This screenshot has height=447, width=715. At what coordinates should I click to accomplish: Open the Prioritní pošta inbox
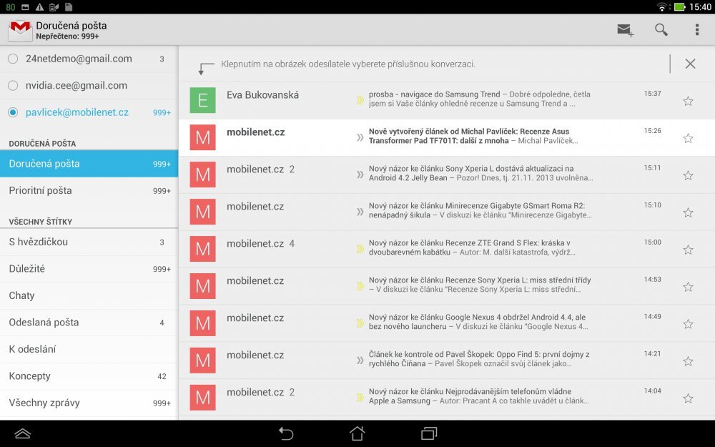pos(50,190)
